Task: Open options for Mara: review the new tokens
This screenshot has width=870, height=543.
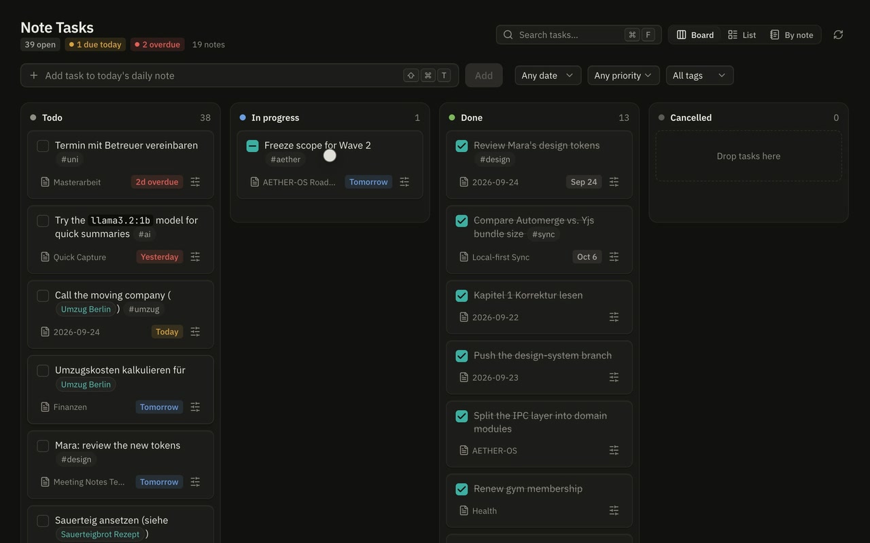Action: [x=195, y=482]
